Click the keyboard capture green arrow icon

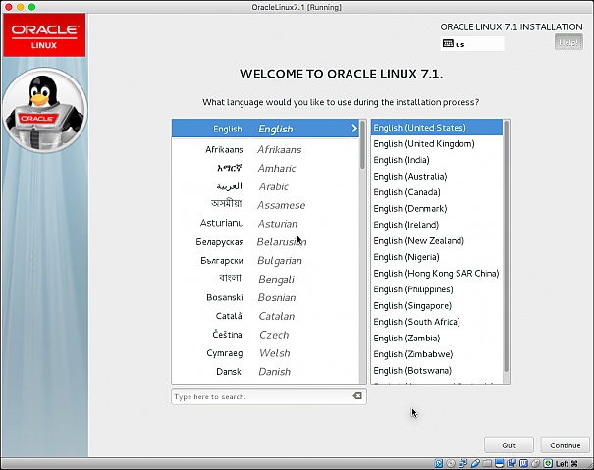point(548,463)
